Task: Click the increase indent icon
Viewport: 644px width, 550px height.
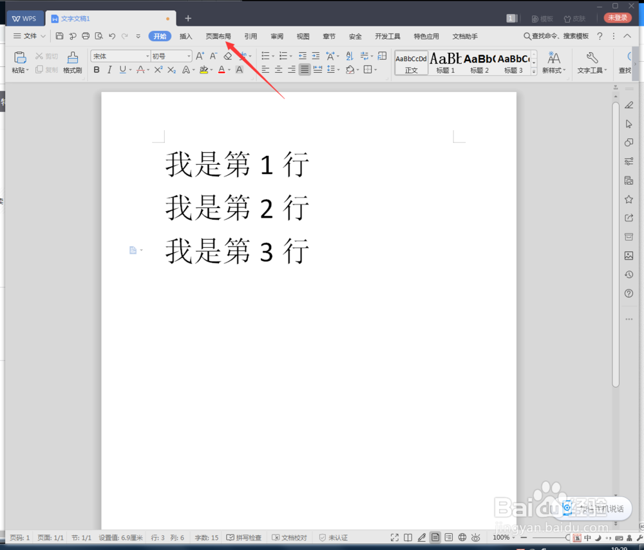Action: point(316,56)
